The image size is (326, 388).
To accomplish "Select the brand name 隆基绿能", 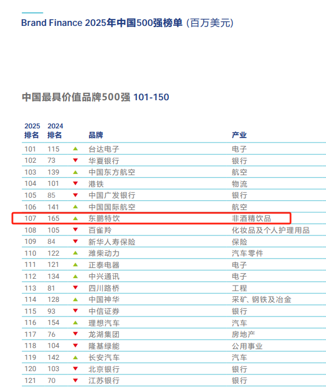I will pos(104,346).
